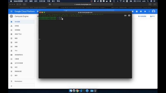The height and width of the screenshot is (93, 166).
Task: Click the Compute Engine chip icon
Action: [11, 16]
